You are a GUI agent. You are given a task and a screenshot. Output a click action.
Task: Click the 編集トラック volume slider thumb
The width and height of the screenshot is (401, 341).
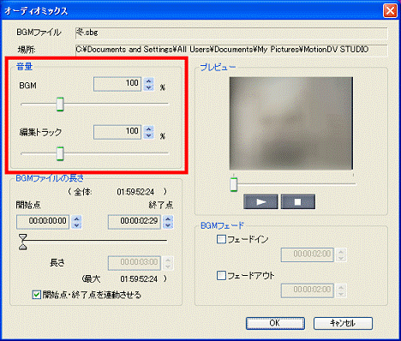coord(60,153)
